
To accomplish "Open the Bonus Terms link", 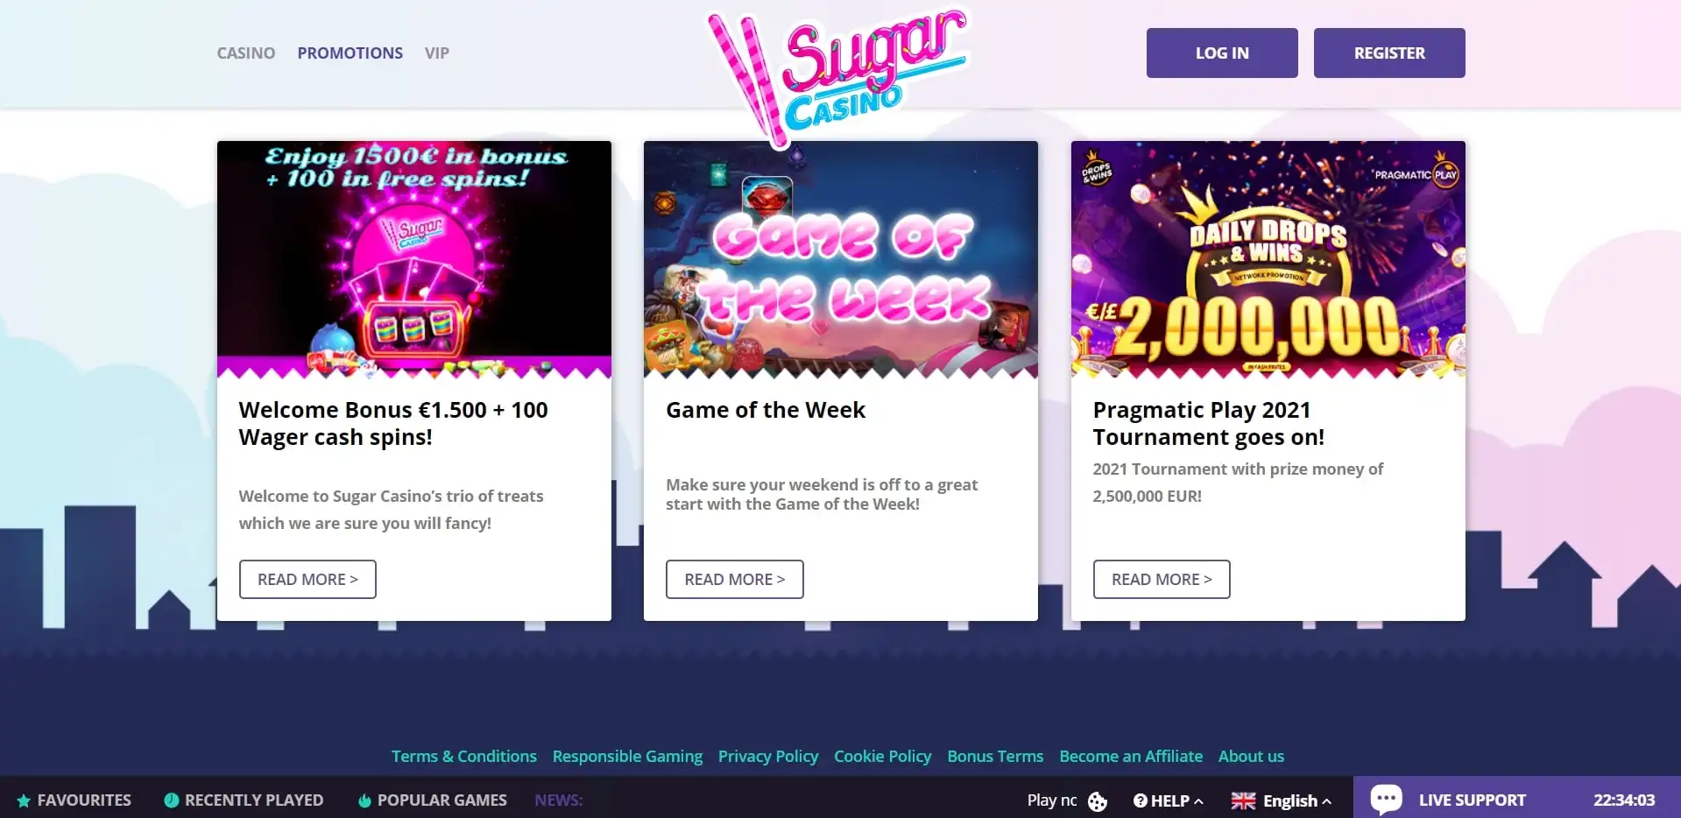I will coord(995,756).
